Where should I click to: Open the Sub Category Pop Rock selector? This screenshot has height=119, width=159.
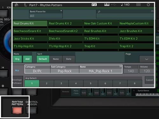tap(65, 69)
